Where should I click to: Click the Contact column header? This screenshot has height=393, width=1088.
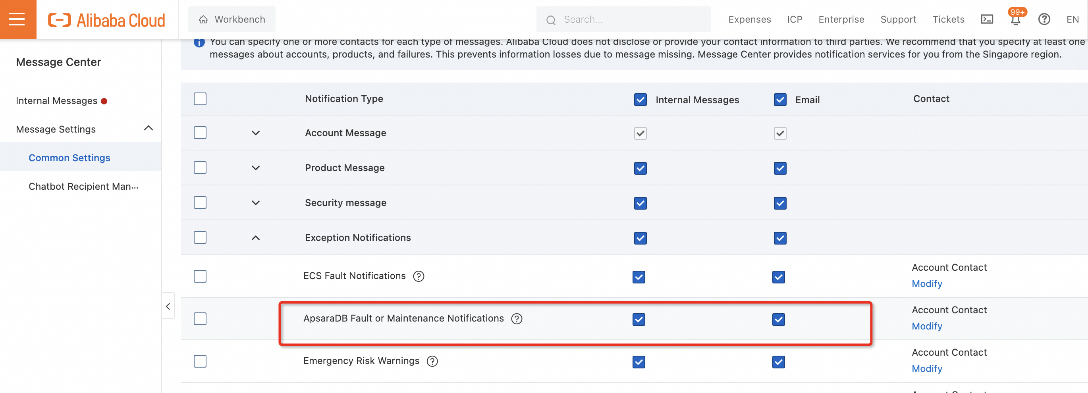coord(931,99)
